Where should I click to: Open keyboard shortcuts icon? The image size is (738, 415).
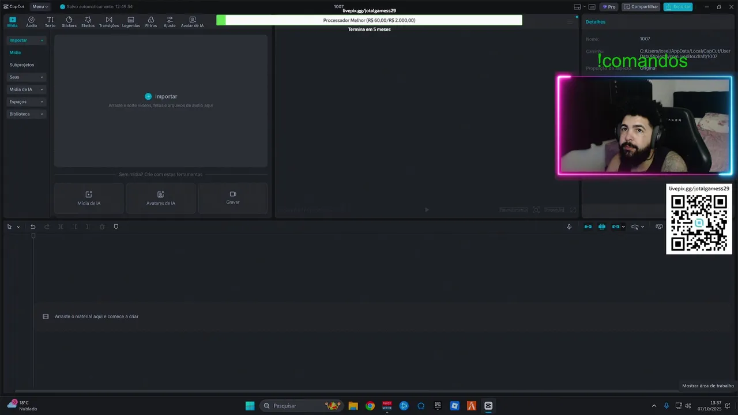tap(593, 7)
